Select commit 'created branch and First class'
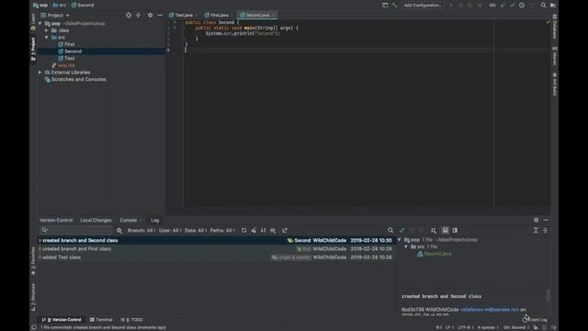The image size is (588, 331). [x=217, y=249]
